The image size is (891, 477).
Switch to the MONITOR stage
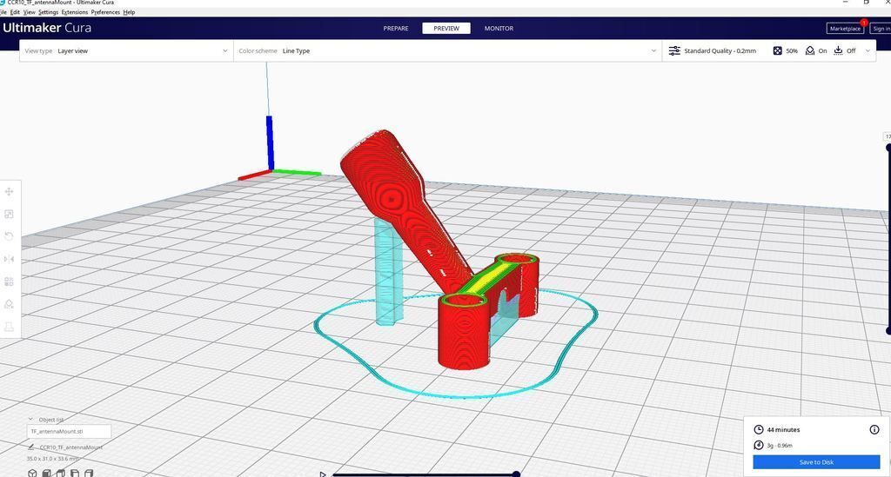click(x=499, y=29)
